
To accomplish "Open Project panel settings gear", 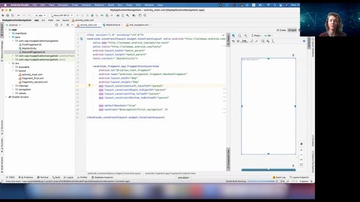I will point(67,25).
